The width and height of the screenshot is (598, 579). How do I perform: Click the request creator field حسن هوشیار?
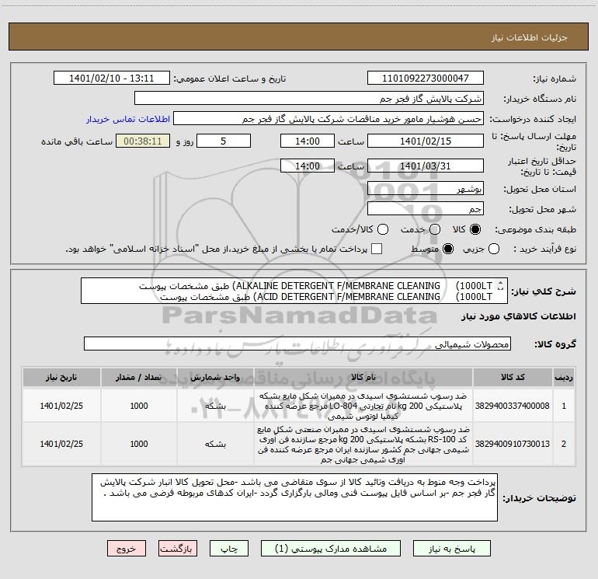(x=329, y=119)
